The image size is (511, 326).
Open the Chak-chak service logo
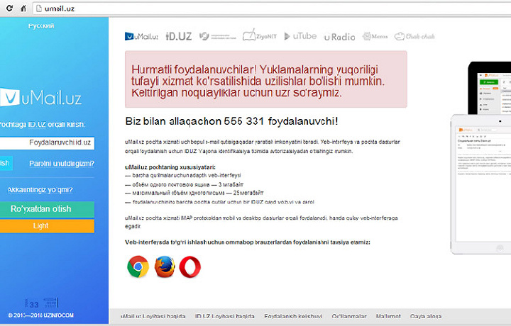(414, 36)
